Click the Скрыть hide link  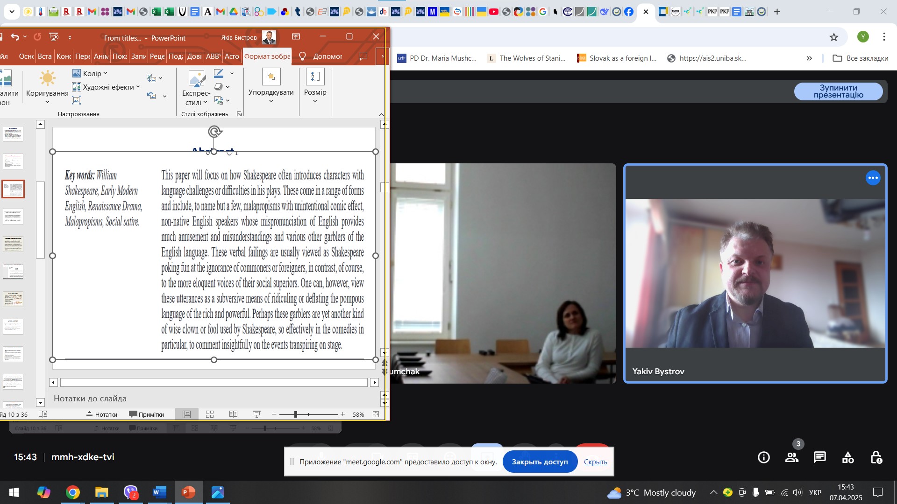(596, 462)
